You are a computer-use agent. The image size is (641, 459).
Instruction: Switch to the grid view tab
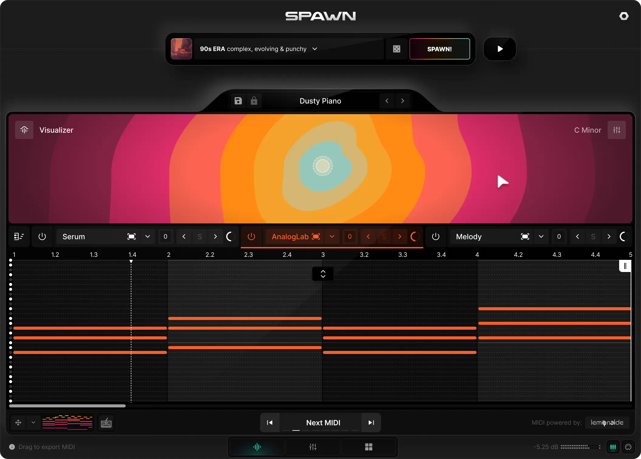(368, 447)
